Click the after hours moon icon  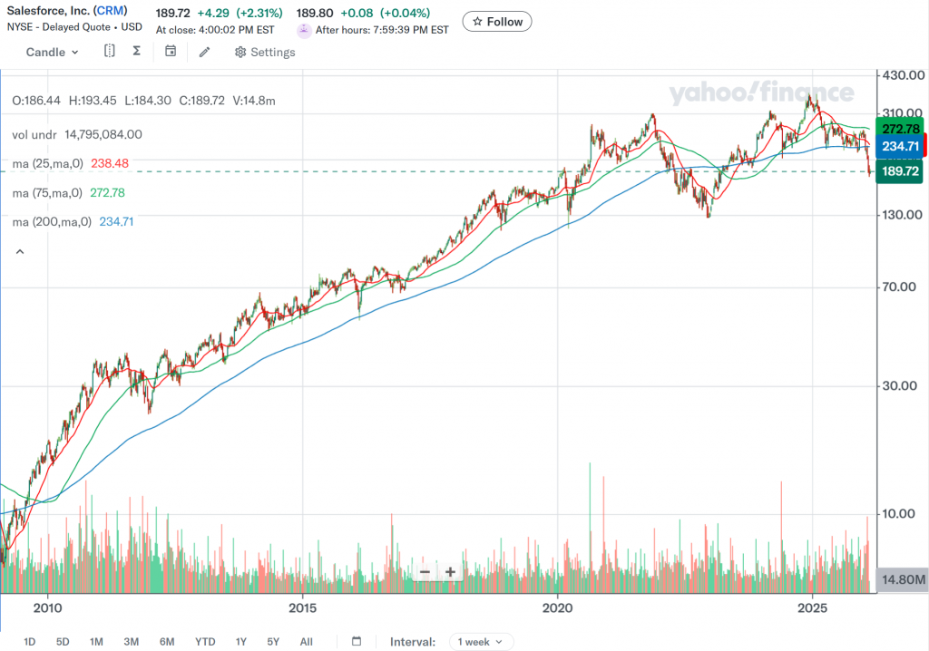click(304, 30)
